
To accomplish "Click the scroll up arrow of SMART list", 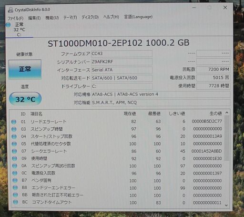I will coord(227,113).
